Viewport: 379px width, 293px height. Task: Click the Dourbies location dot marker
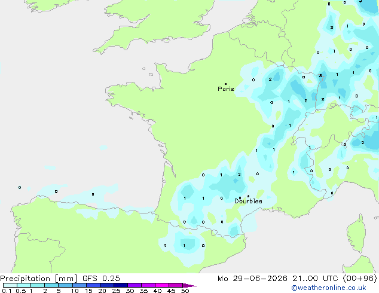coord(248,196)
